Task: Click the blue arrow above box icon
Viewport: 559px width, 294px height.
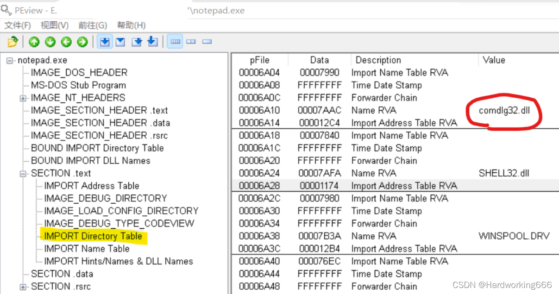Action: [153, 42]
